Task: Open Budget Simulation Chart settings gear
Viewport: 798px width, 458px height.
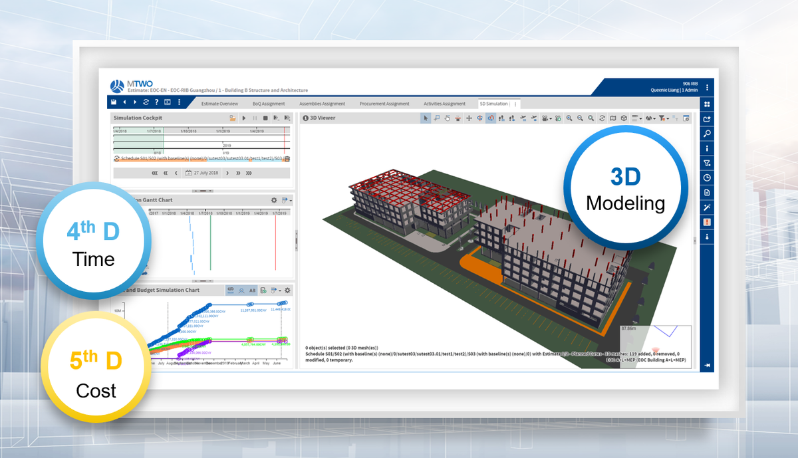Action: click(x=287, y=290)
